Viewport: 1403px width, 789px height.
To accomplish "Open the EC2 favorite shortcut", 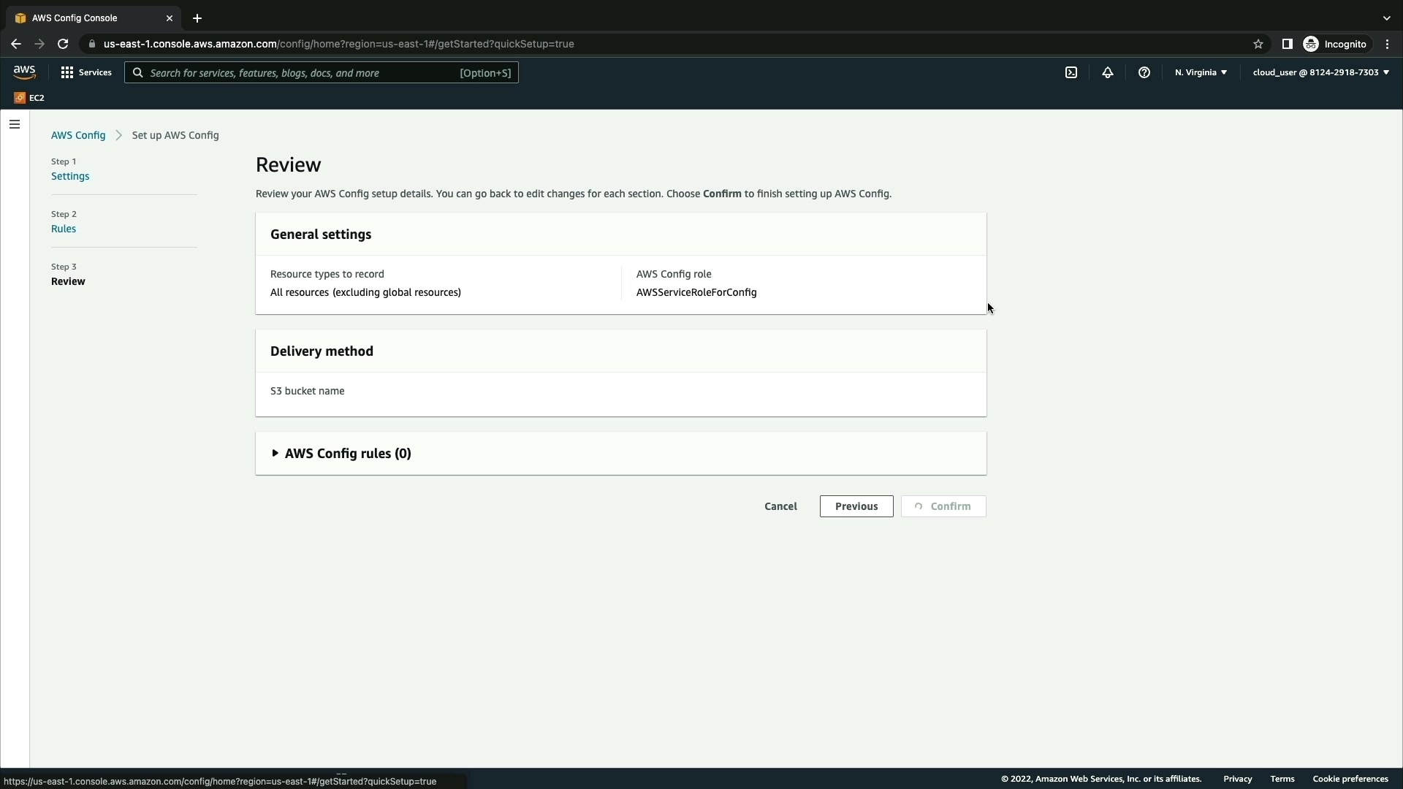I will (29, 98).
